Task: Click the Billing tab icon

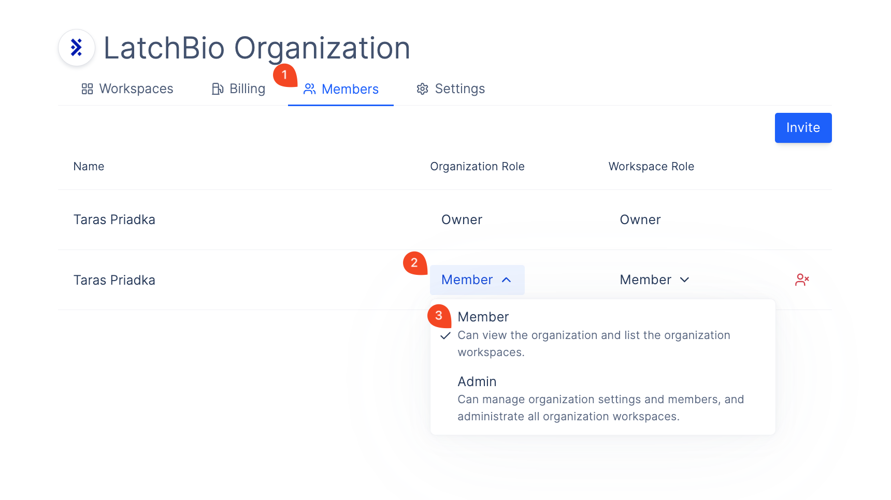Action: (x=218, y=89)
